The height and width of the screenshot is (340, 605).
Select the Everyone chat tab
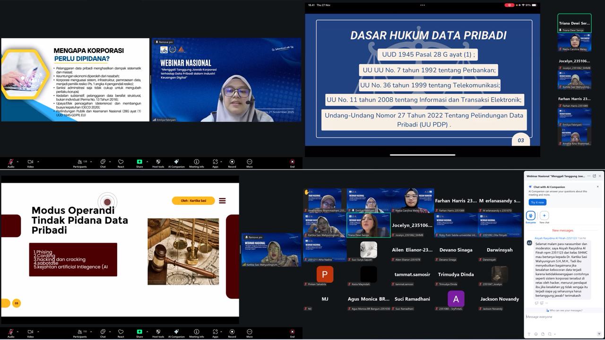(x=530, y=216)
